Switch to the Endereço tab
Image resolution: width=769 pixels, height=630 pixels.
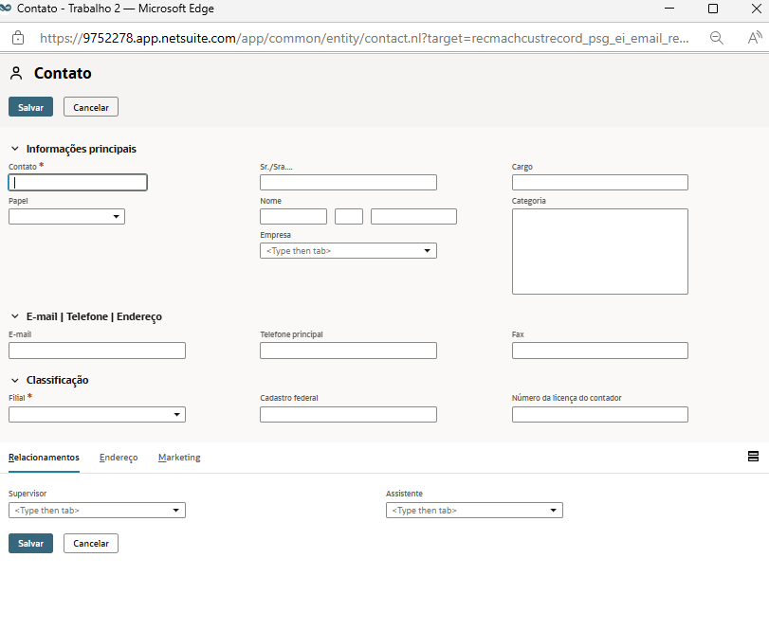click(119, 458)
